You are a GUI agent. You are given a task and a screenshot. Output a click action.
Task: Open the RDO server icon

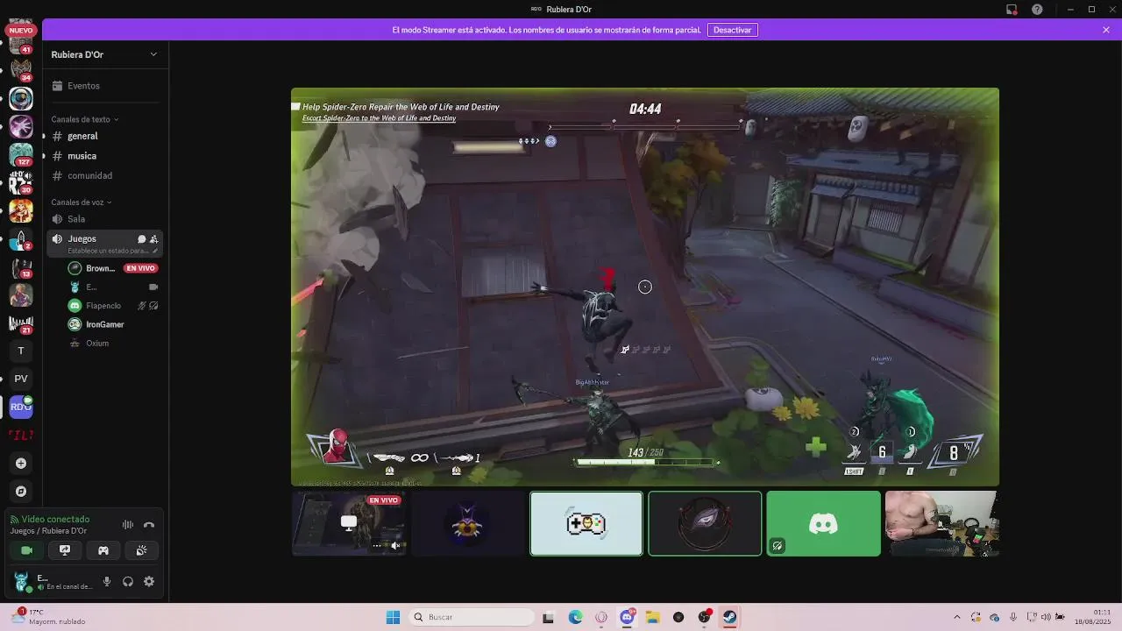click(21, 407)
